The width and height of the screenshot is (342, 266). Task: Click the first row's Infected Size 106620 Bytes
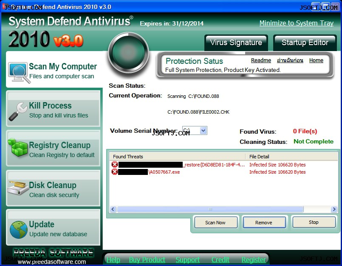(277, 165)
